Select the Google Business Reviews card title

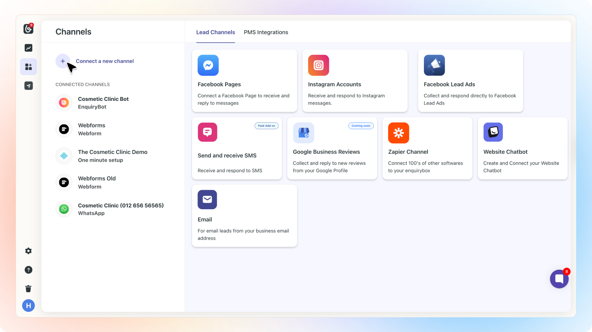click(326, 152)
